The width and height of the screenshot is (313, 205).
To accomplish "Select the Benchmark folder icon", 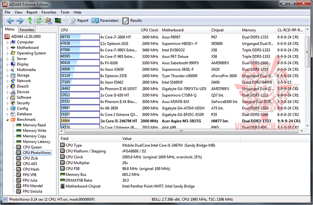I will tap(13, 120).
